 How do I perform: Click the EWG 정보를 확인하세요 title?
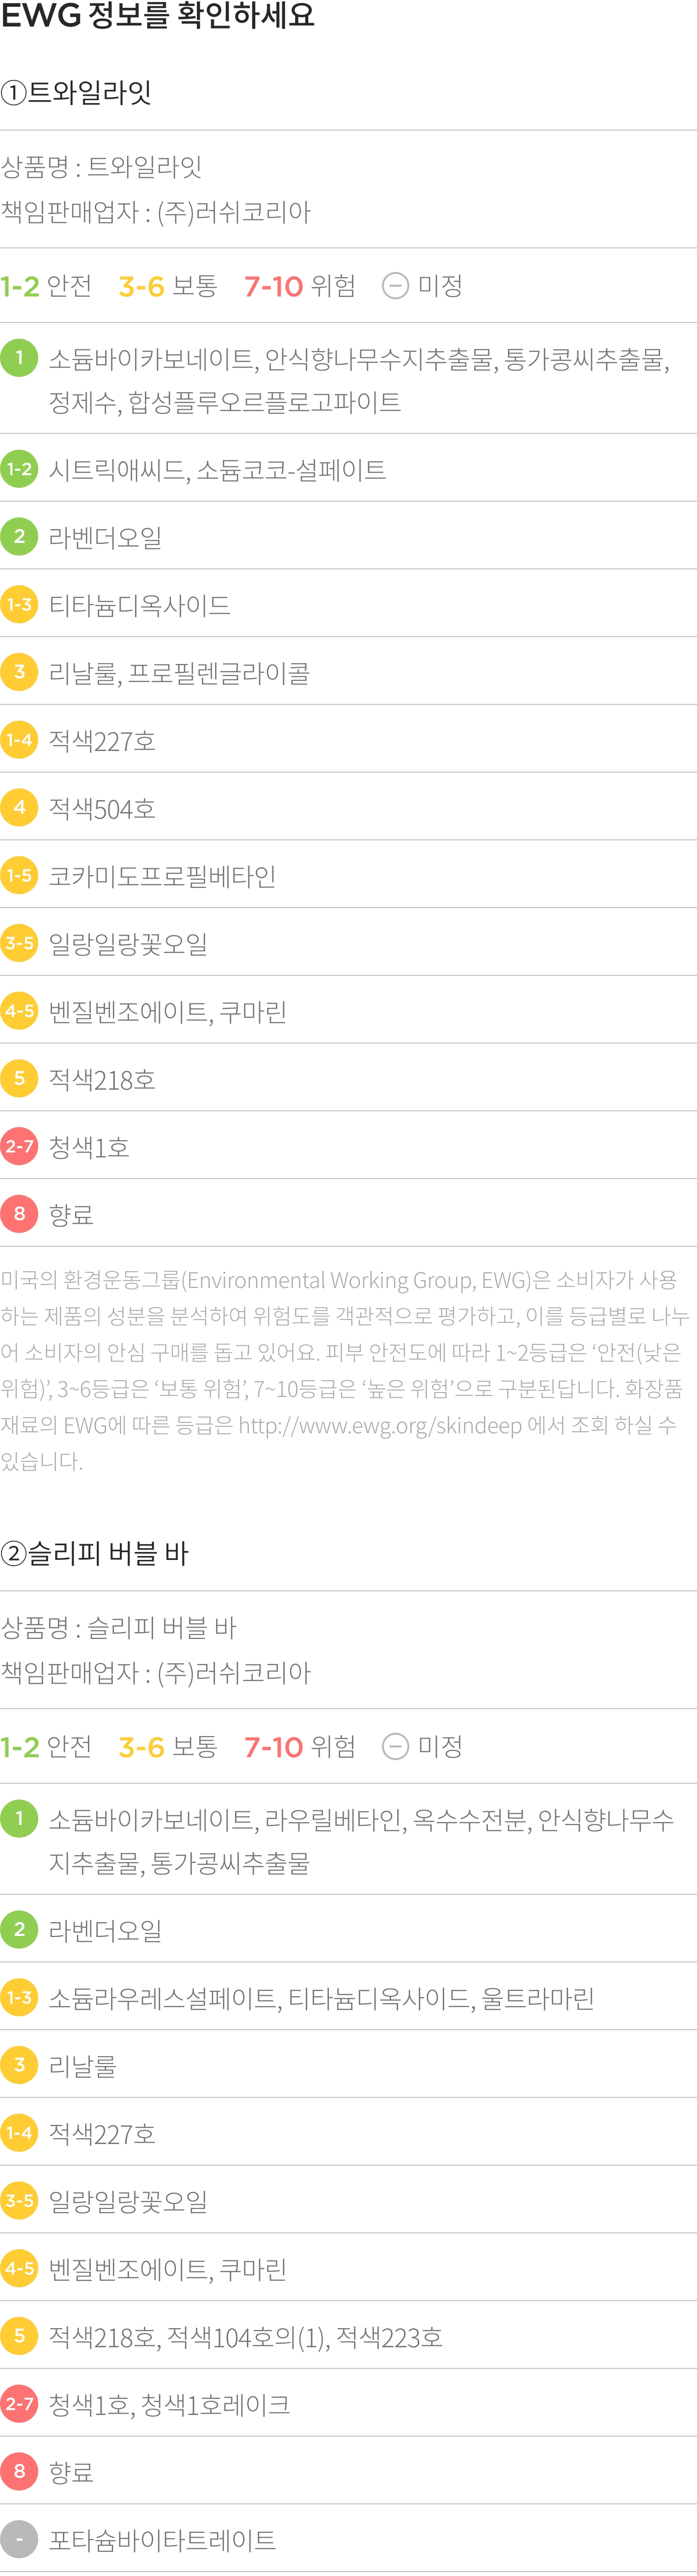pos(157,15)
